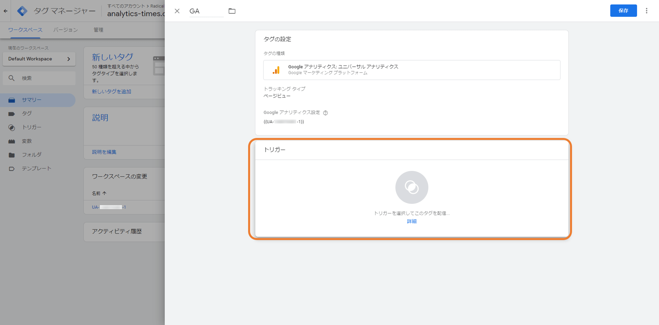Viewport: 659px width, 325px height.
Task: Click the Google Analytics tag type icon
Action: click(x=276, y=70)
